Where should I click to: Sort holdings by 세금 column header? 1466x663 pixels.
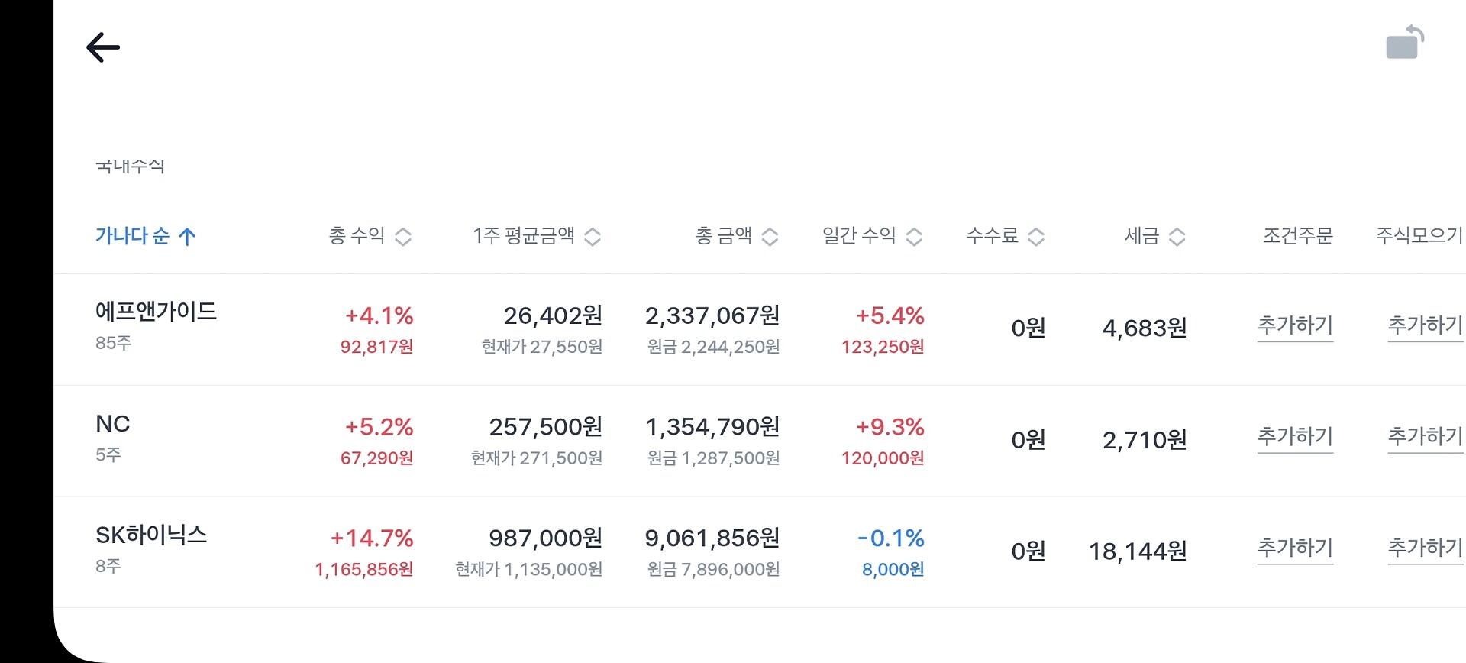(1141, 236)
